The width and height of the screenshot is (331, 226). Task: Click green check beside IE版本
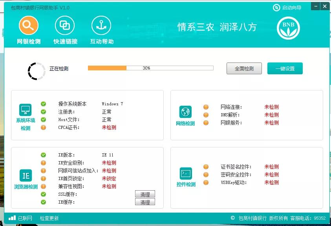tap(43, 155)
